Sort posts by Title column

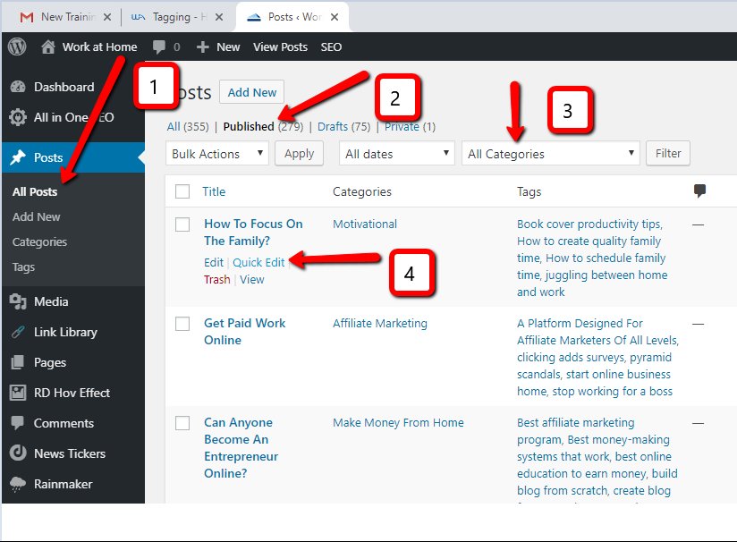(214, 191)
